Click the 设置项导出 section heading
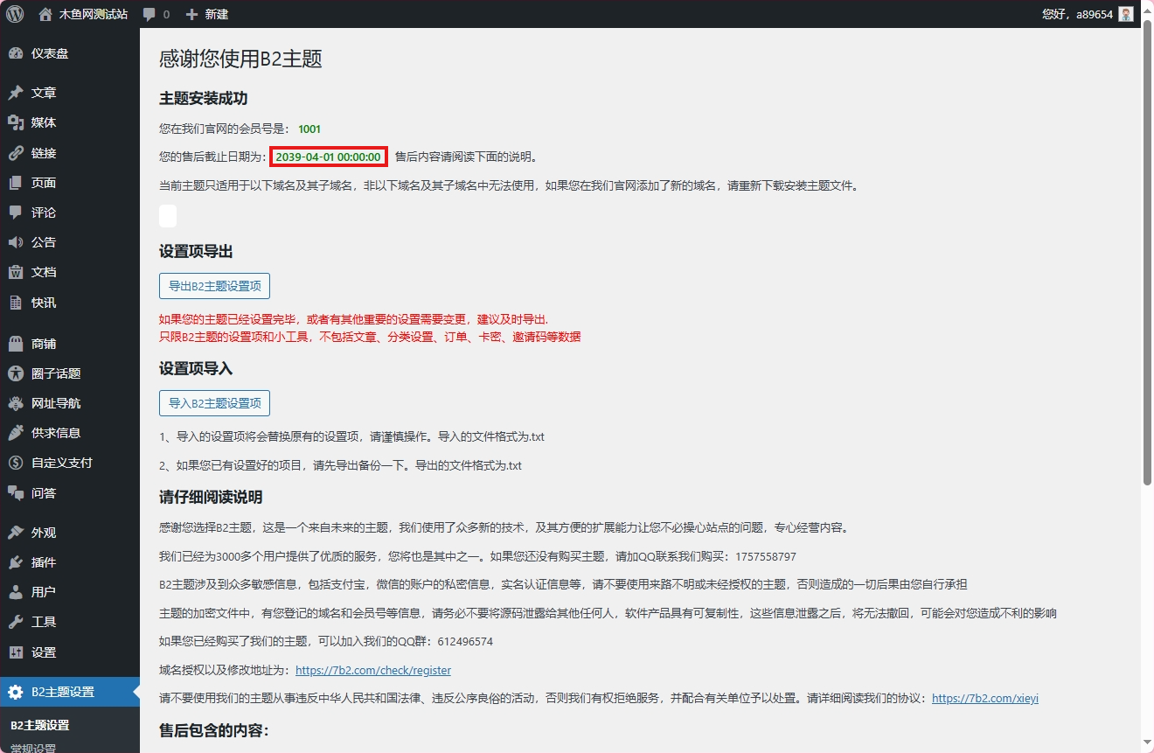 click(196, 252)
